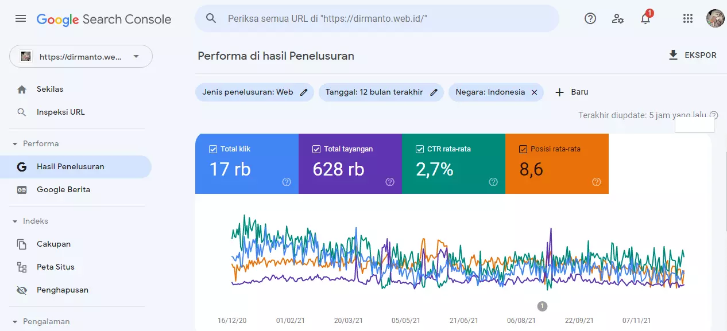This screenshot has width=727, height=331.
Task: Uncheck the Total klik checkbox
Action: coord(213,149)
